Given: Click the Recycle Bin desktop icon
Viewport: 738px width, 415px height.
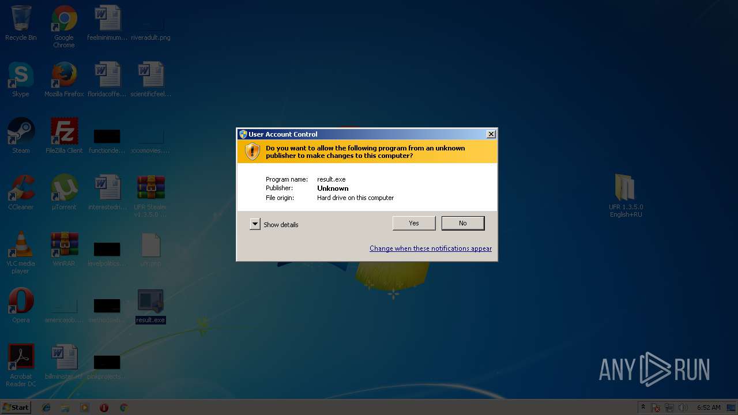Looking at the screenshot, I should click(21, 24).
